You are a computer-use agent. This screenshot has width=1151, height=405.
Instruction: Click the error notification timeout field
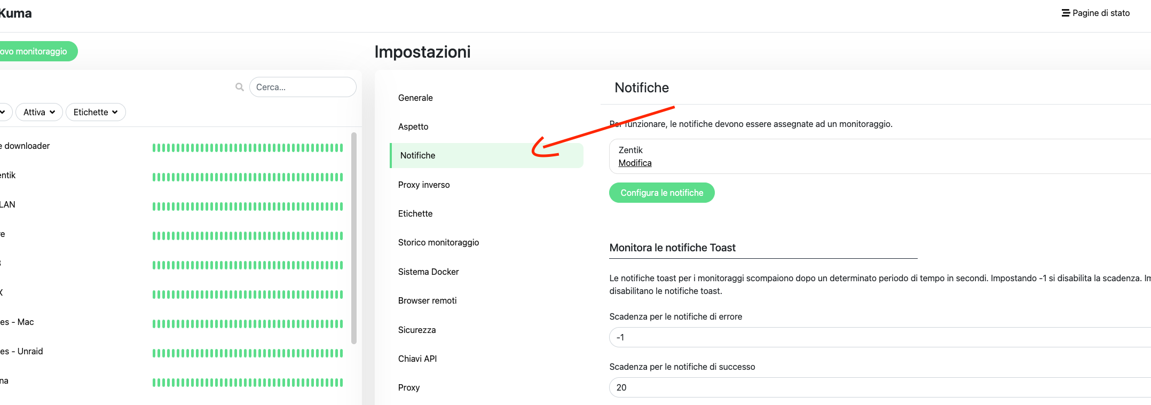[876, 337]
